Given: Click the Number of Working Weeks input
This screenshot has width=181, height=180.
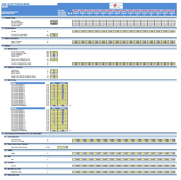Looking at the screenshot, I should pyautogui.click(x=54, y=52).
